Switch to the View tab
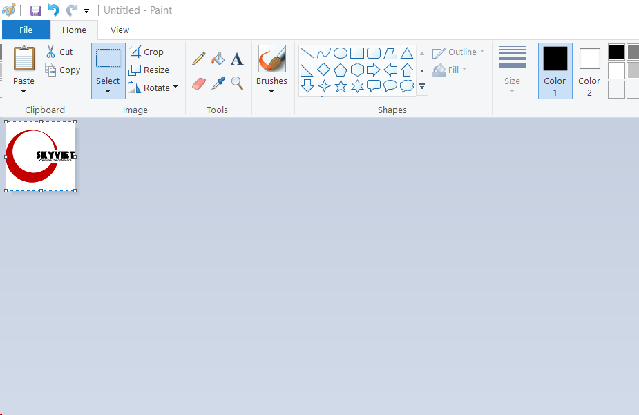The width and height of the screenshot is (639, 415). 120,30
